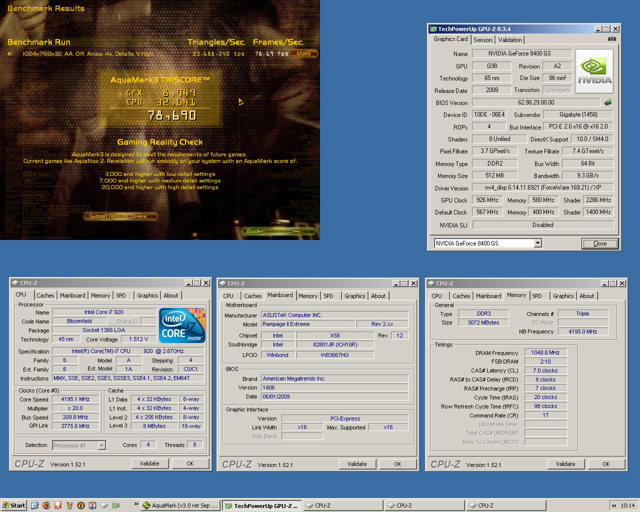Click the save BIOS chip icon in GPU-Z
Viewport: 640px width, 512px height.
click(x=608, y=102)
